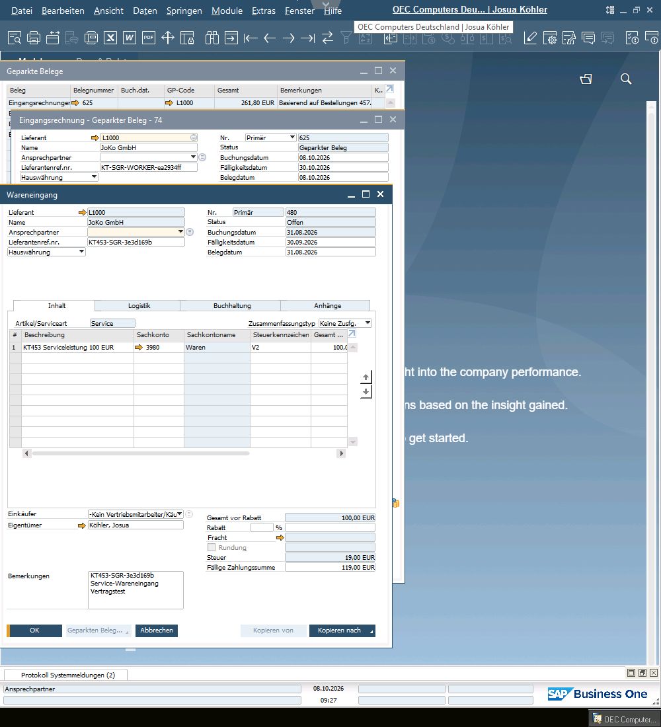
Task: Toggle the Rundung checkbox
Action: 212,548
